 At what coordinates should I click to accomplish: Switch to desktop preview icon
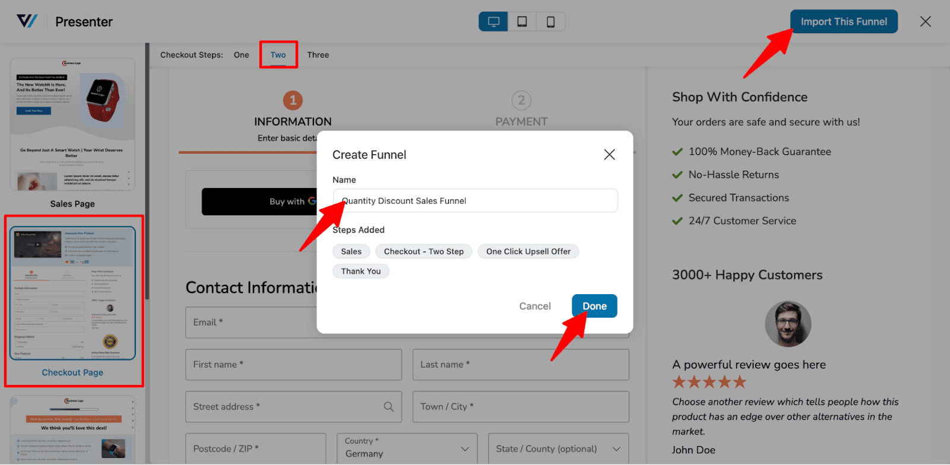click(493, 22)
